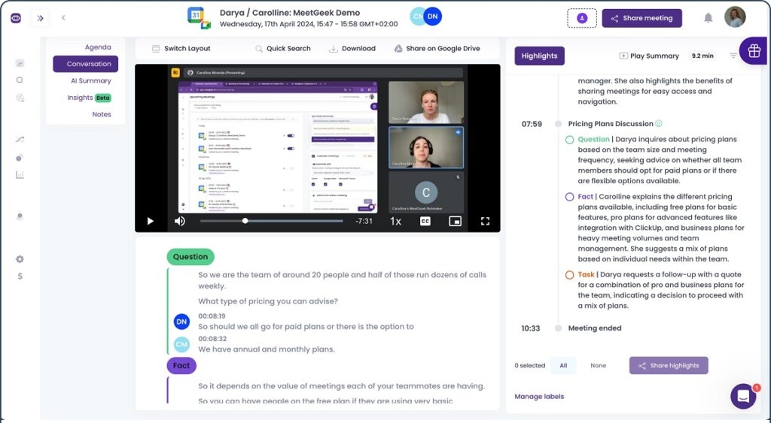This screenshot has height=423, width=771.
Task: Go back using the left arrow
Action: pos(63,18)
